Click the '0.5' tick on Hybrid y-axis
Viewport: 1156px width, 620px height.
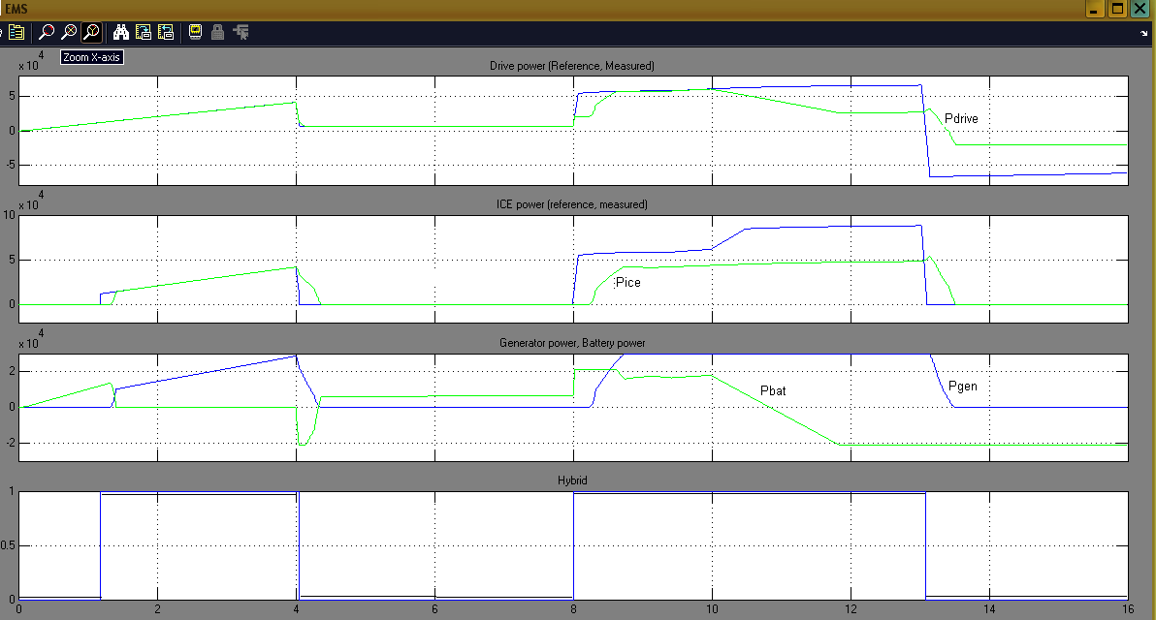click(8, 545)
